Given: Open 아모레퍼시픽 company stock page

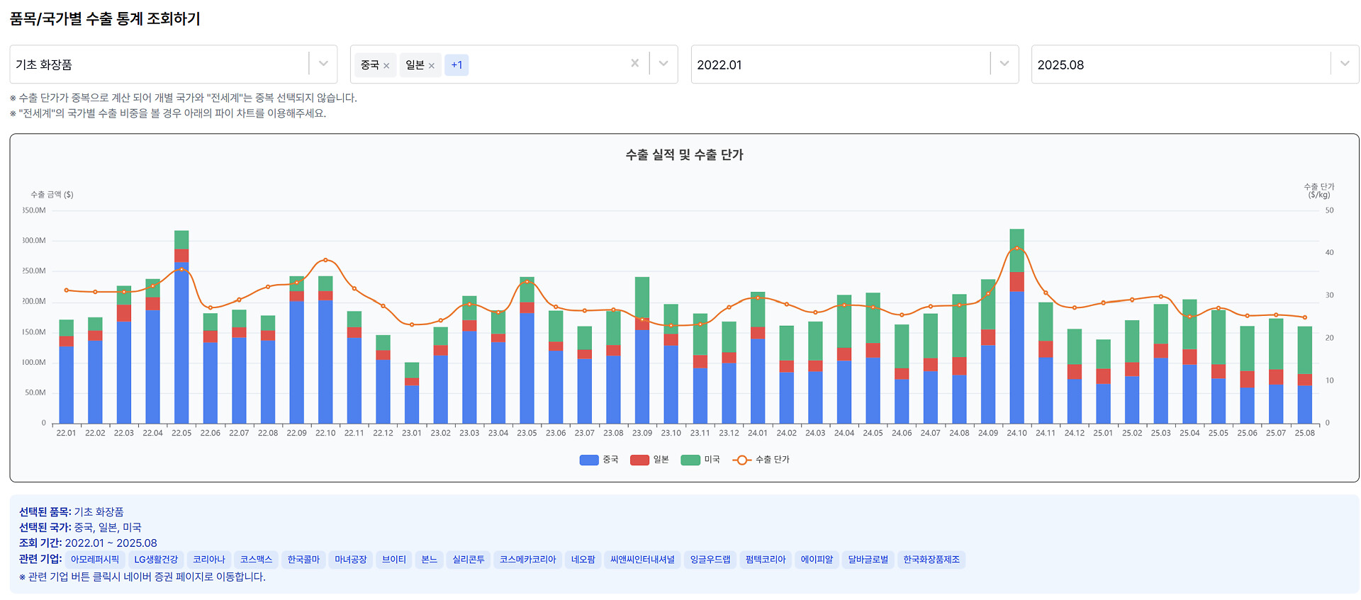Looking at the screenshot, I should [95, 560].
